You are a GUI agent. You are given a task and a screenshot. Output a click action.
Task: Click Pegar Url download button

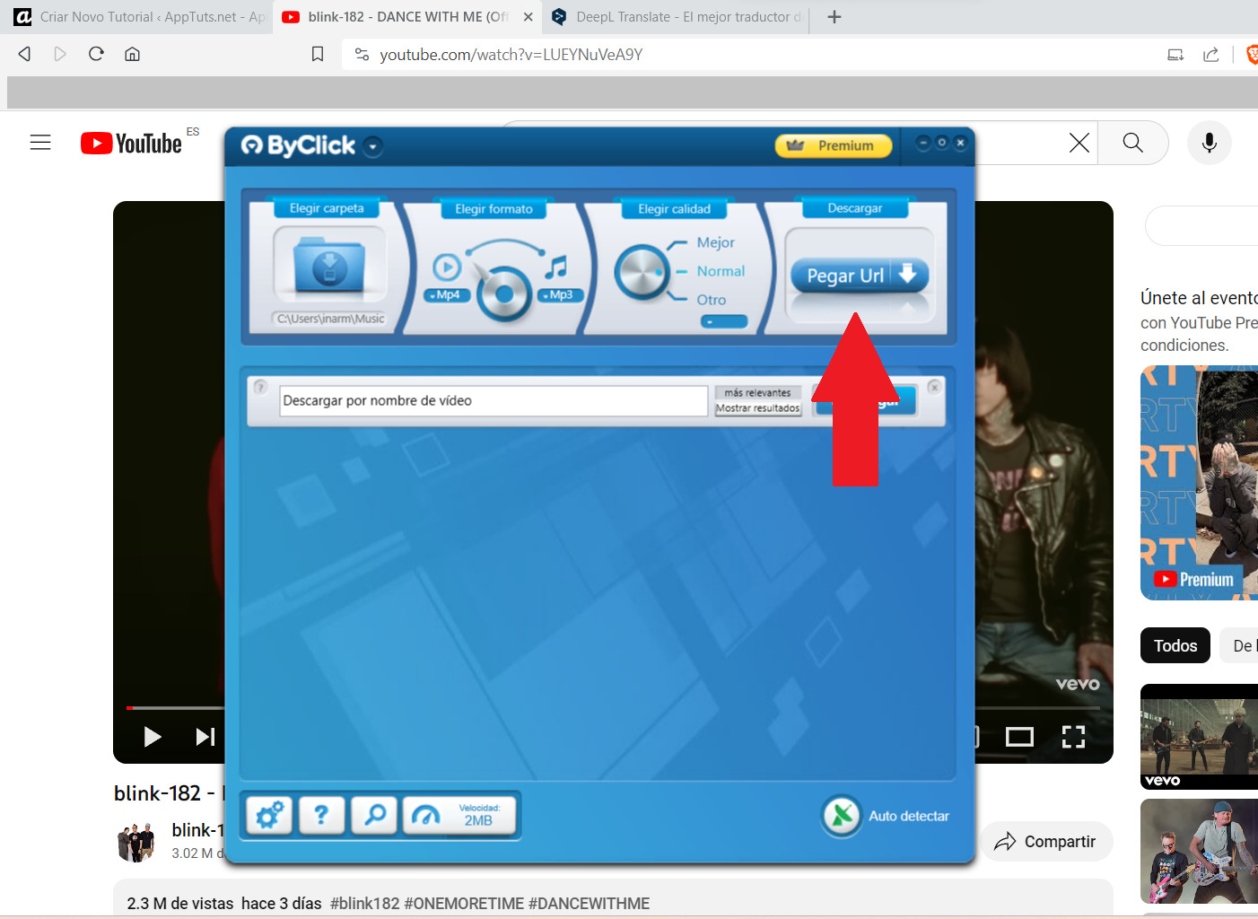click(860, 275)
